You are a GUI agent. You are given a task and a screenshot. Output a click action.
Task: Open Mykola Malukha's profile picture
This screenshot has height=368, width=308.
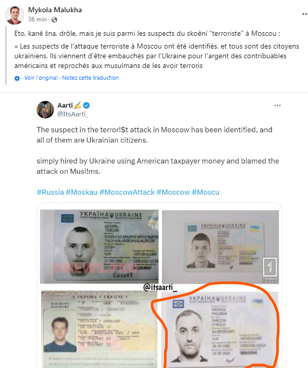coord(14,15)
